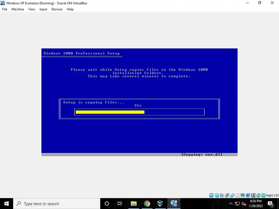
Task: Click the keyboard capture arrow icon
Action: click(x=263, y=195)
